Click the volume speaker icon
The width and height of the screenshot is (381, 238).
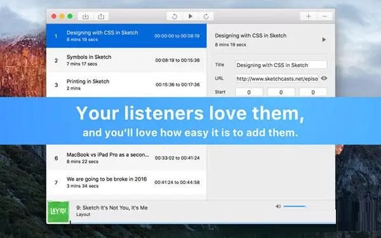click(x=278, y=206)
